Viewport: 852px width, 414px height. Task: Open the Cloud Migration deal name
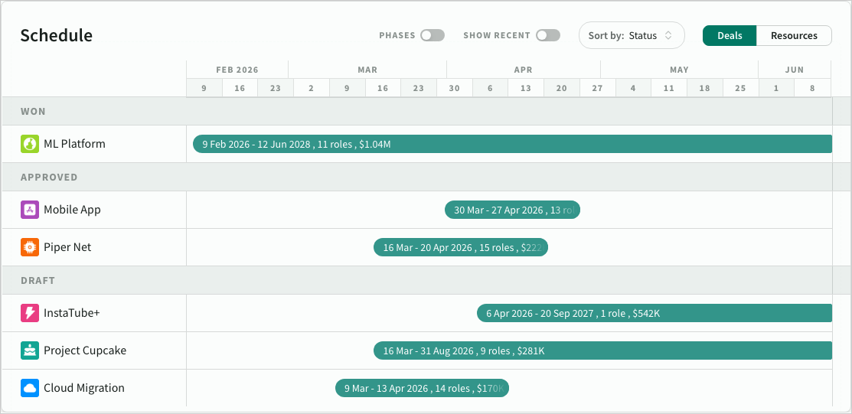[x=83, y=388]
